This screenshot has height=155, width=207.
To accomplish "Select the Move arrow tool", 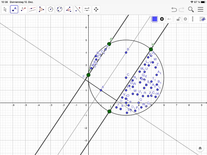I will point(5,9).
